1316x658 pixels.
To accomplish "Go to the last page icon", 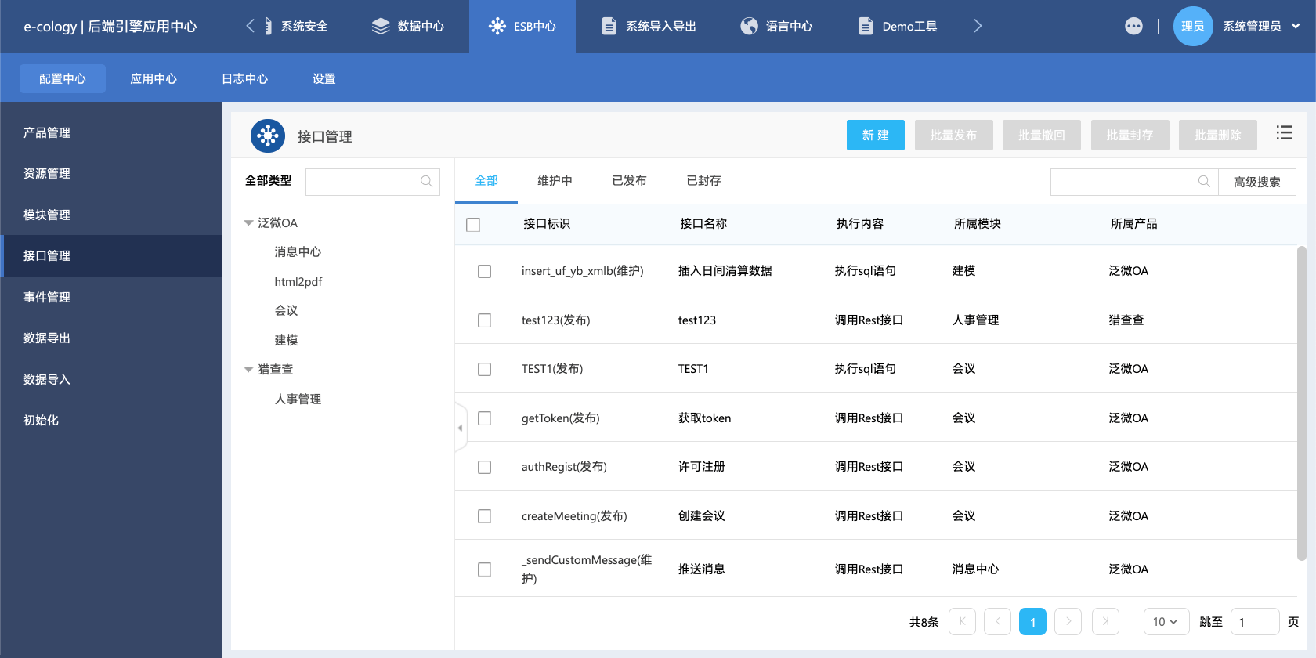I will click(x=1105, y=622).
